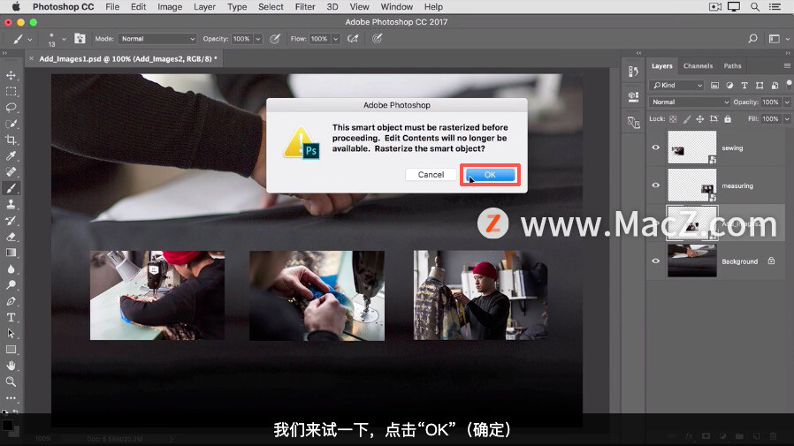Open the Layer menu
This screenshot has height=446, width=794.
204,7
